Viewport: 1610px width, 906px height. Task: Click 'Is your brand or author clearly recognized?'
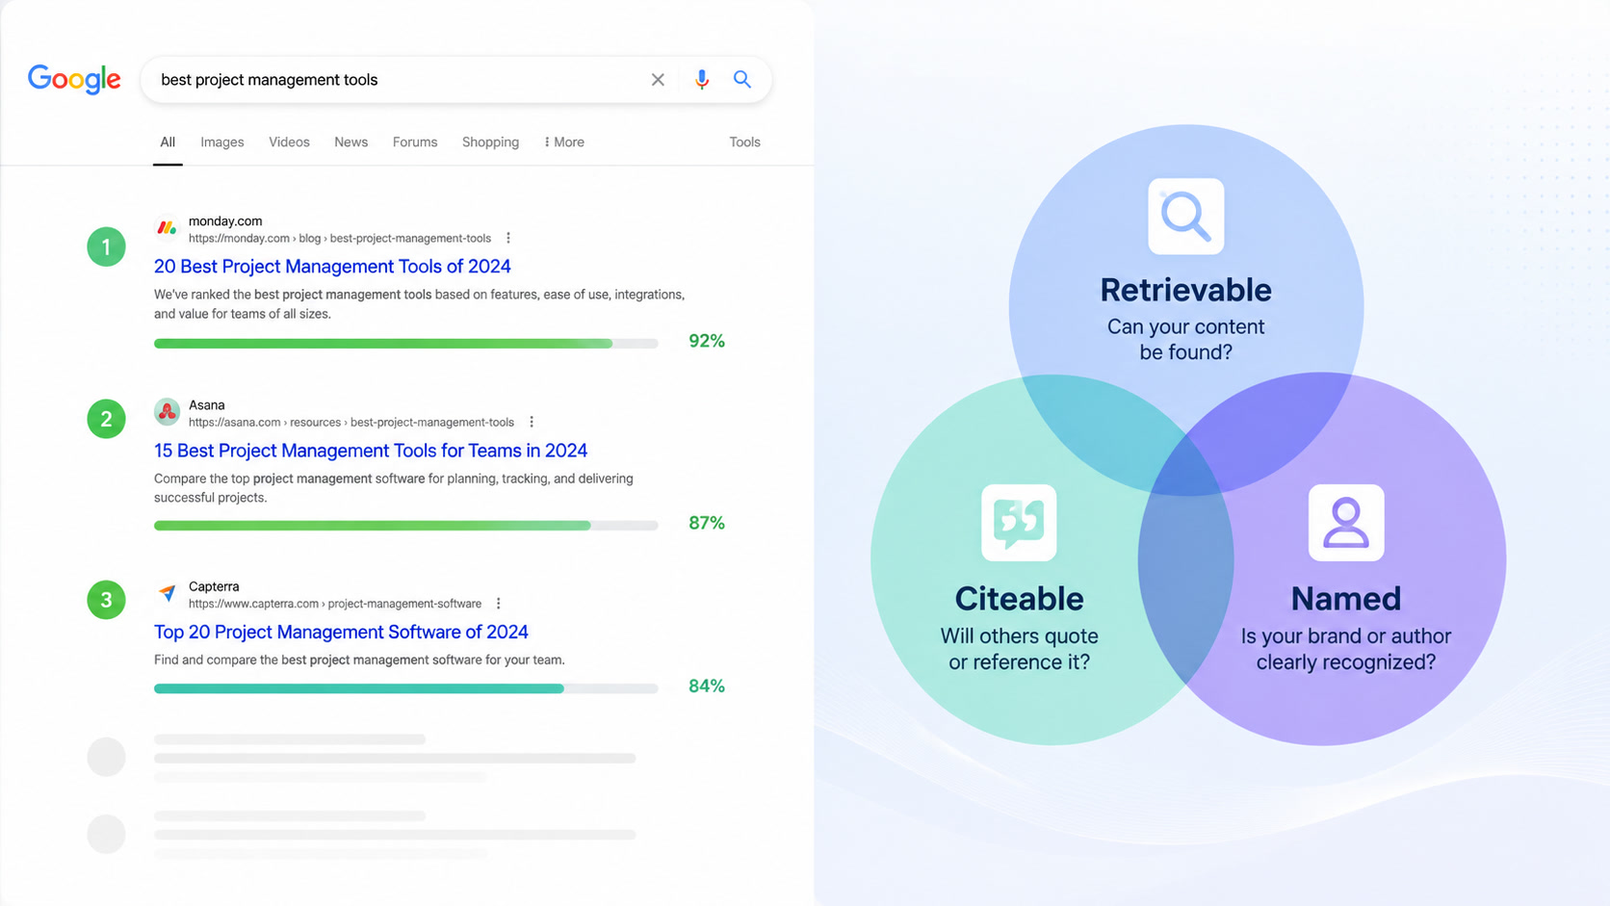(x=1346, y=649)
